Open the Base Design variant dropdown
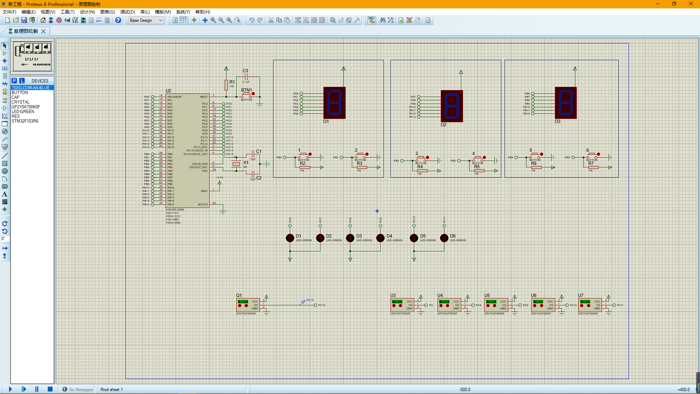Viewport: 700px width, 394px height. pyautogui.click(x=146, y=20)
